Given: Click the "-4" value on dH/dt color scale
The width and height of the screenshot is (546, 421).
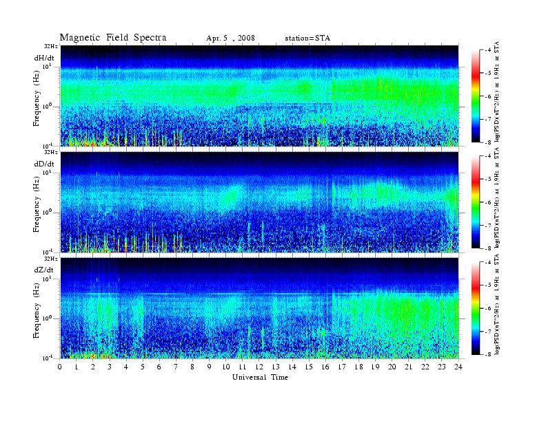Looking at the screenshot, I should tap(488, 50).
